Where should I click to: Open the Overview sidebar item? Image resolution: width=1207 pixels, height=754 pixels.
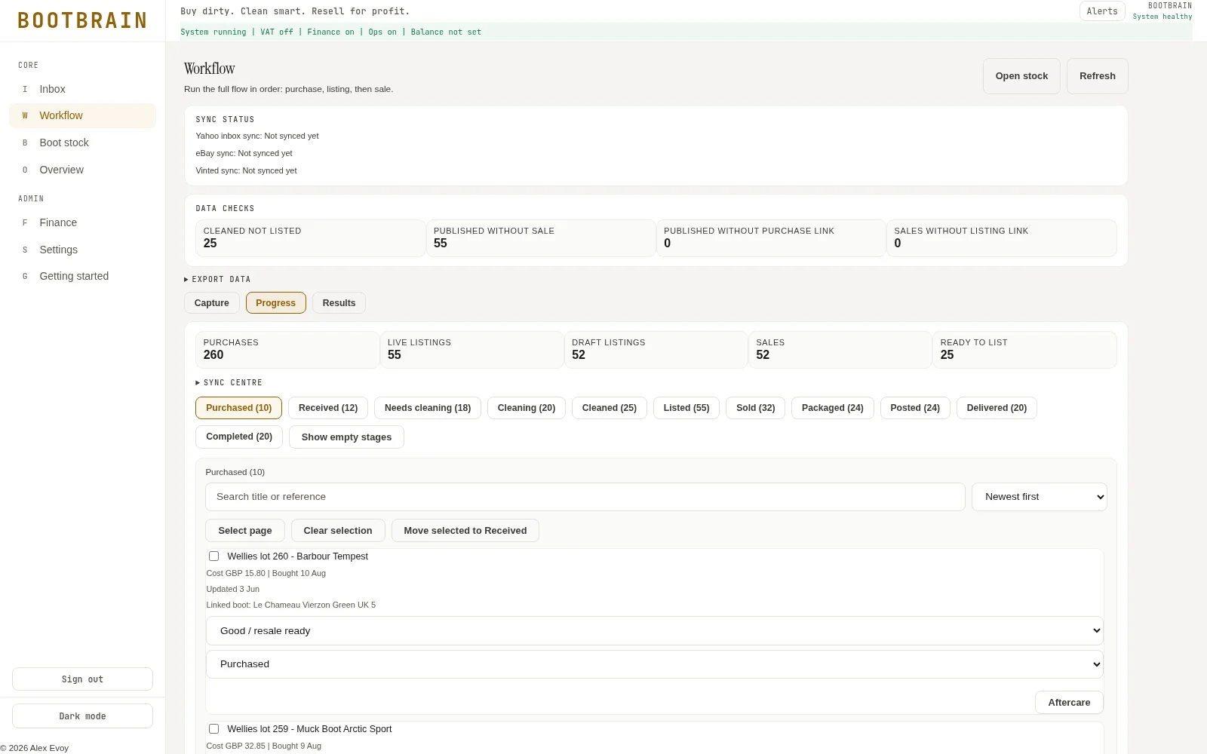pyautogui.click(x=82, y=170)
